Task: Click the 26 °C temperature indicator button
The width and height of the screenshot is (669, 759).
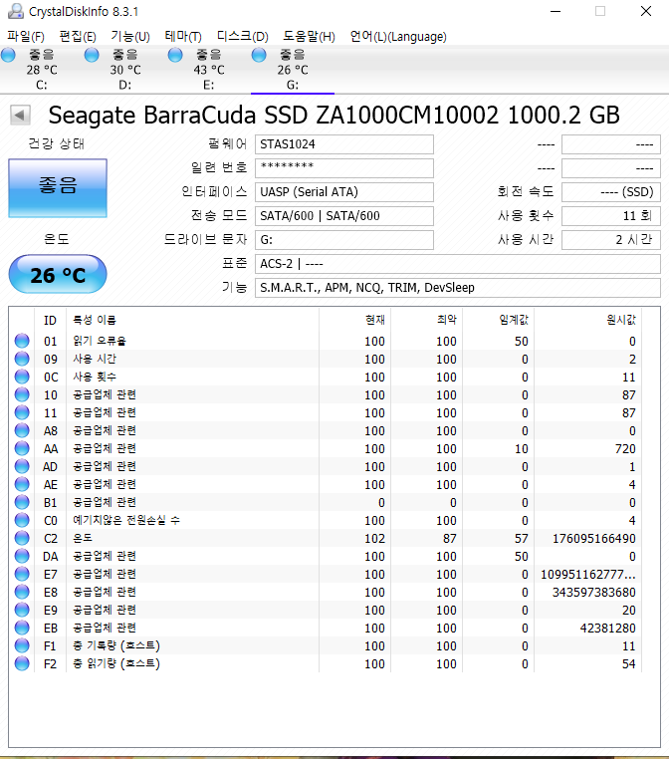Action: (x=58, y=275)
